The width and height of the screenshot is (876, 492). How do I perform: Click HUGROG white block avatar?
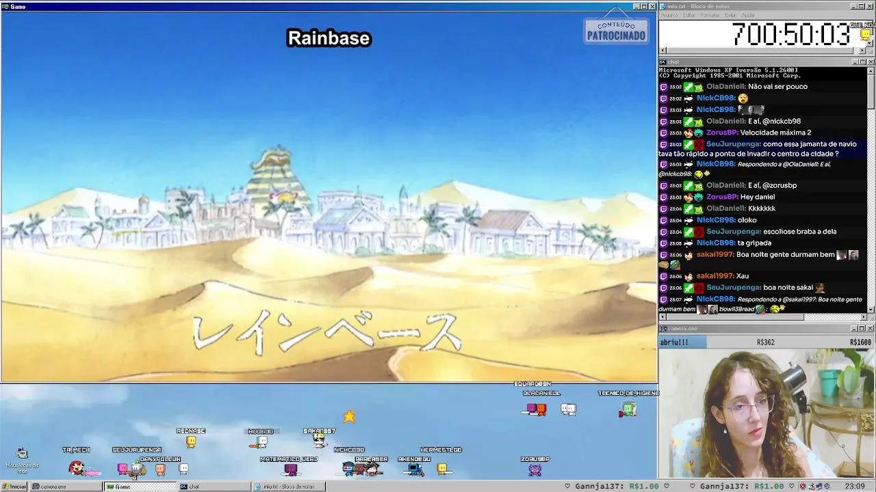[x=261, y=442]
